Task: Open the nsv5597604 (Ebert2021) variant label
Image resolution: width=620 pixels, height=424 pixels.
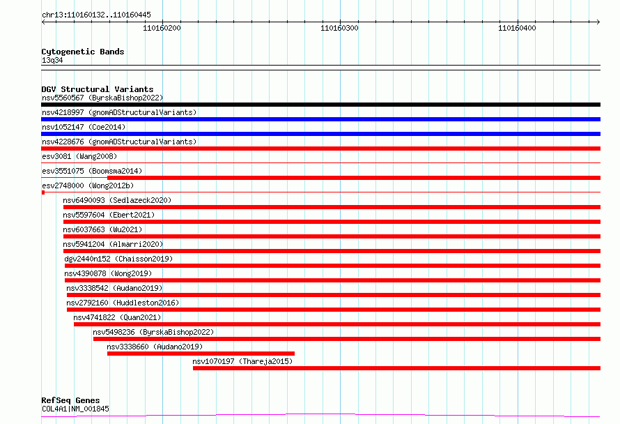Action: [109, 215]
